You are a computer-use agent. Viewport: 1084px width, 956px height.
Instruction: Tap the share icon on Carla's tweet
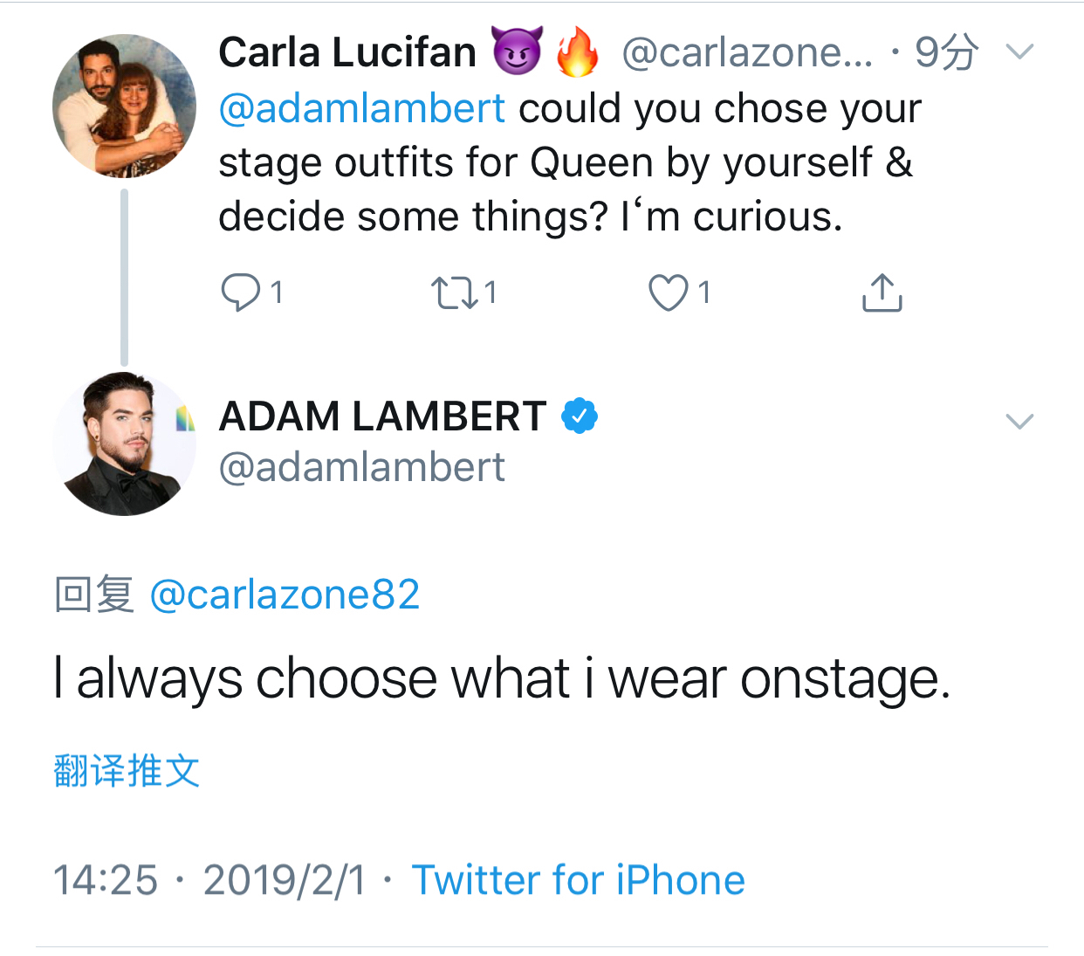(x=882, y=292)
